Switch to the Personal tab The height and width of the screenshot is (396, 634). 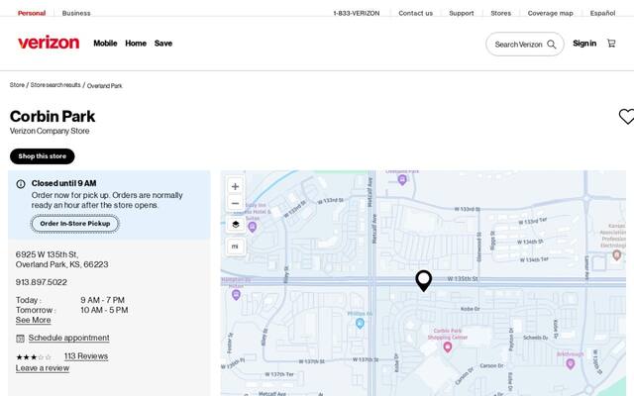click(x=32, y=13)
